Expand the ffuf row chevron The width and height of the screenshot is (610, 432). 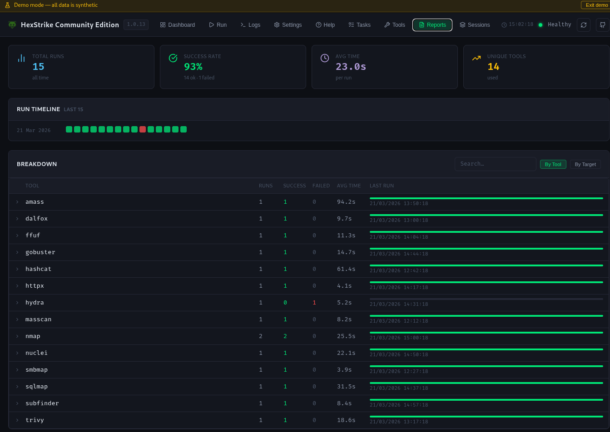tap(17, 236)
